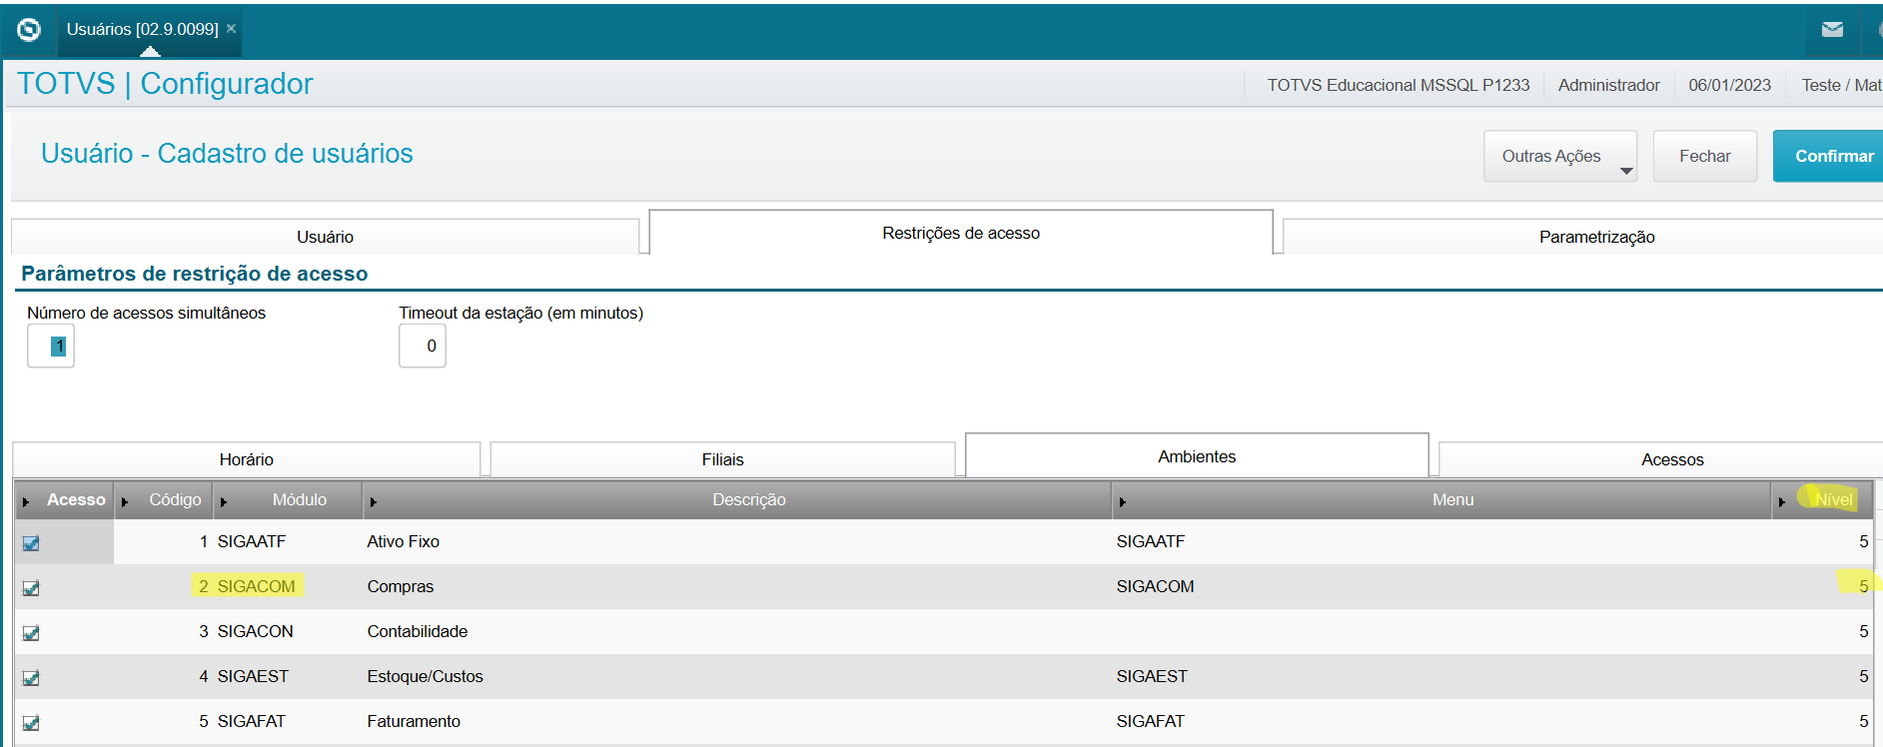Screen dimensions: 1883x747
Task: Open the Filiais sub-tab
Action: click(722, 459)
